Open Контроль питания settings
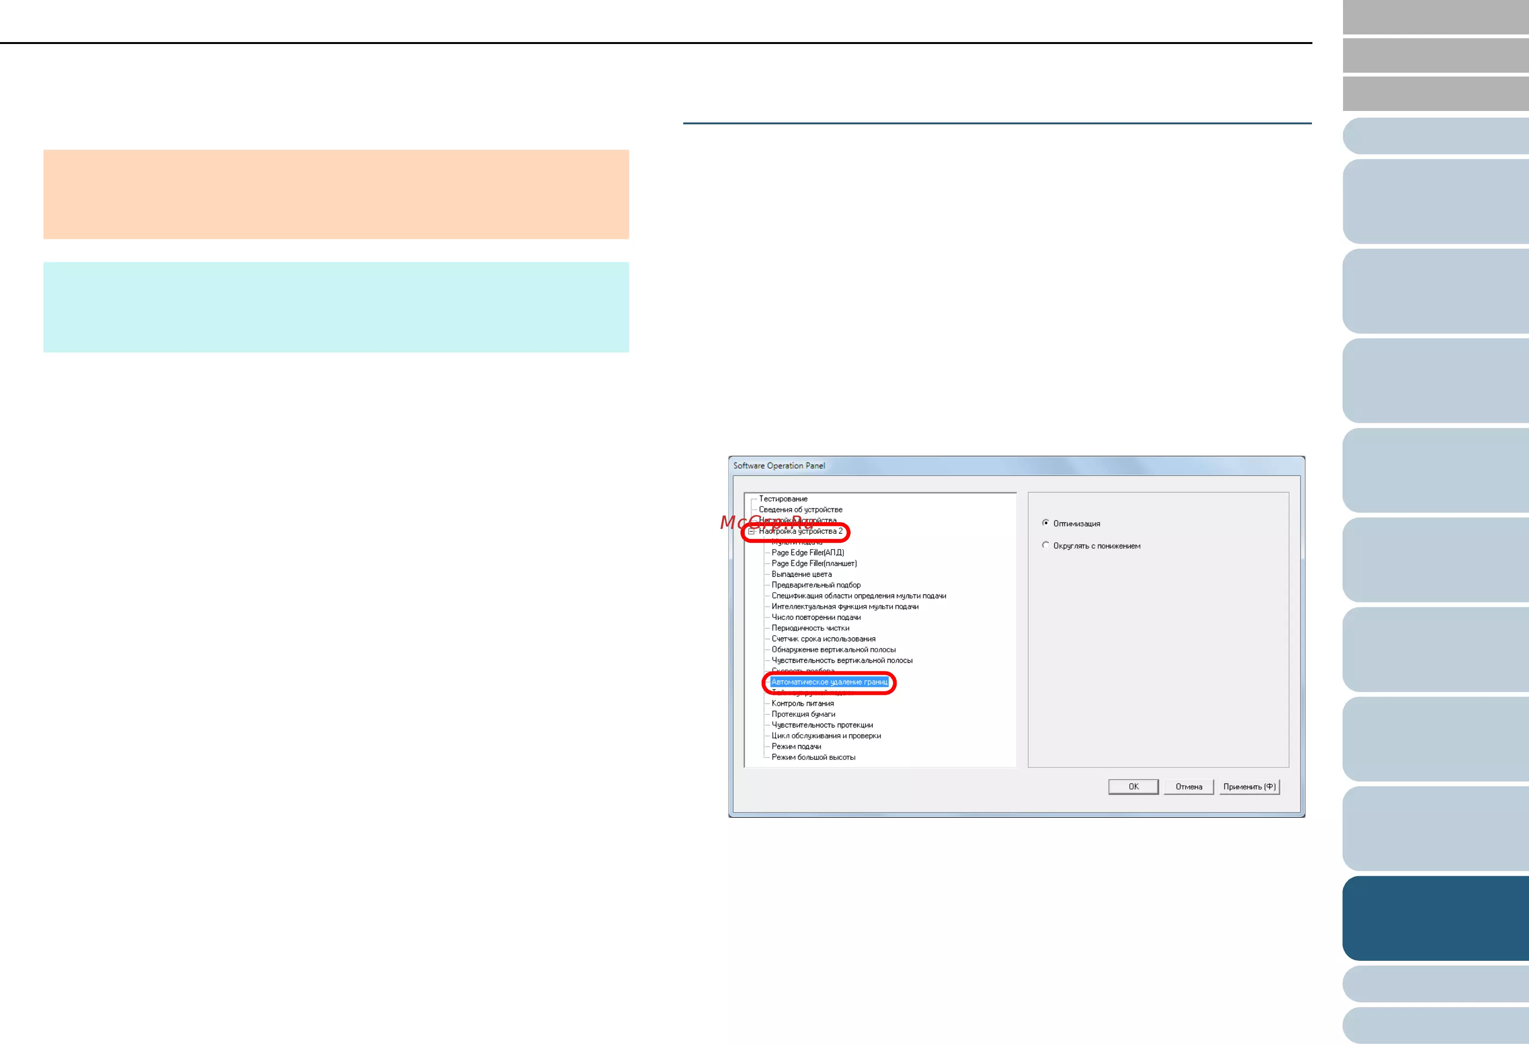The height and width of the screenshot is (1044, 1529). pos(802,703)
